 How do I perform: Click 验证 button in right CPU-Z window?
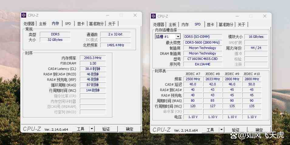236,130
